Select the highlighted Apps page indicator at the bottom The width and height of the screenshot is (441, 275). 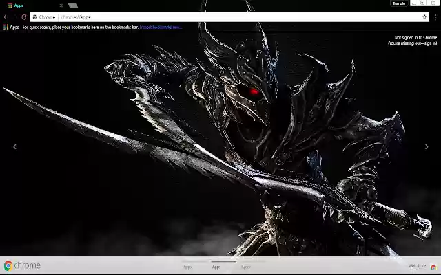point(224,265)
